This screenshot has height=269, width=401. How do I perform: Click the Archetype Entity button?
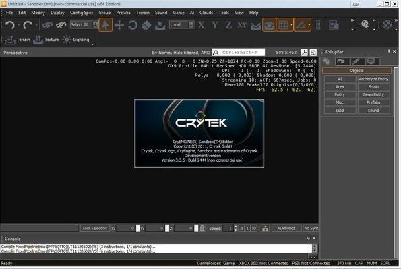(373, 79)
